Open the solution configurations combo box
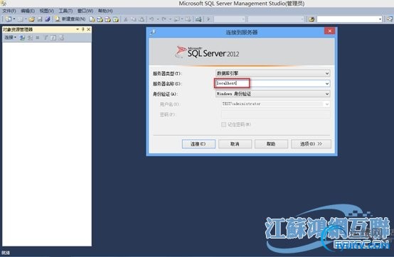 coord(230,19)
